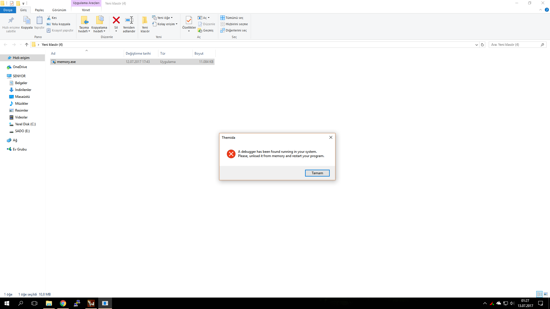Screen dimensions: 550x309
Task: Navigate up one folder level
Action: 27,45
